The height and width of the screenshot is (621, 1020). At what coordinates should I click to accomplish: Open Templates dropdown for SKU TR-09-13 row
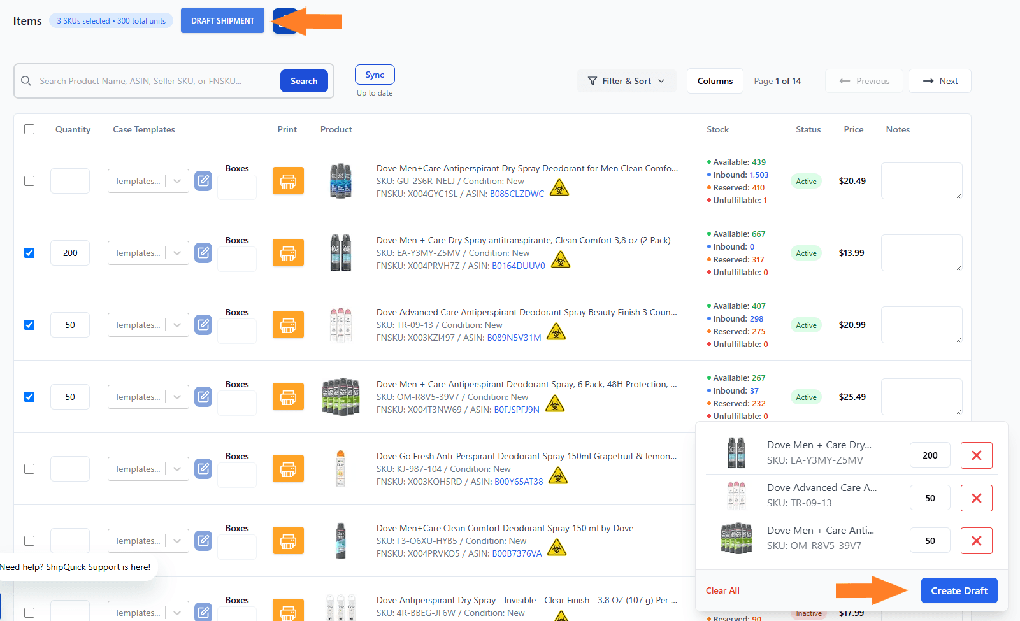(148, 325)
